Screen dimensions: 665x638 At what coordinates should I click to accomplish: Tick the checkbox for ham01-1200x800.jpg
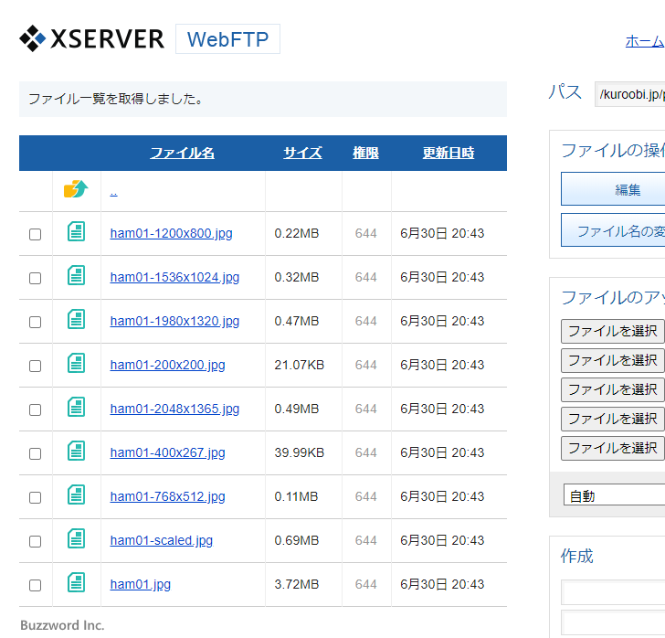coord(36,234)
